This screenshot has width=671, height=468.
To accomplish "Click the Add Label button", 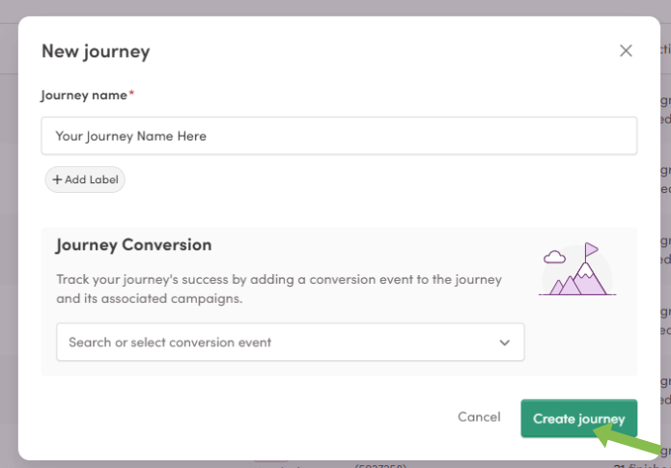I will [x=85, y=179].
